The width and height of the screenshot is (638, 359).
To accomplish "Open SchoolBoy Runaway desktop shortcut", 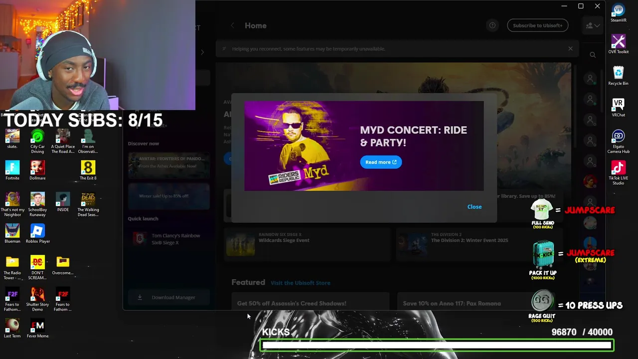I will [x=37, y=204].
